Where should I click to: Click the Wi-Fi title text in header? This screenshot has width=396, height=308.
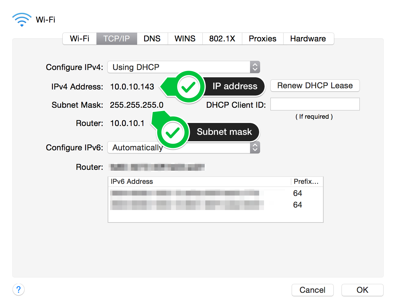click(x=46, y=20)
